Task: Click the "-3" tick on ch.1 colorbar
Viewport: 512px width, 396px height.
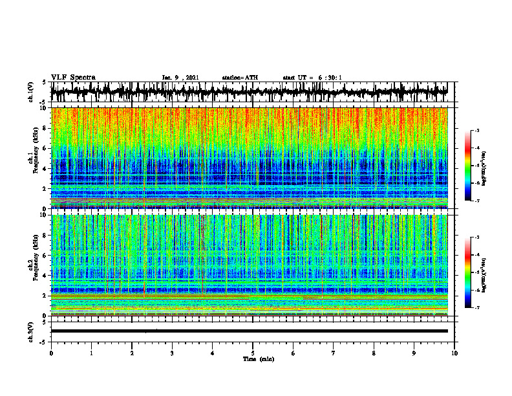Action: tap(477, 130)
